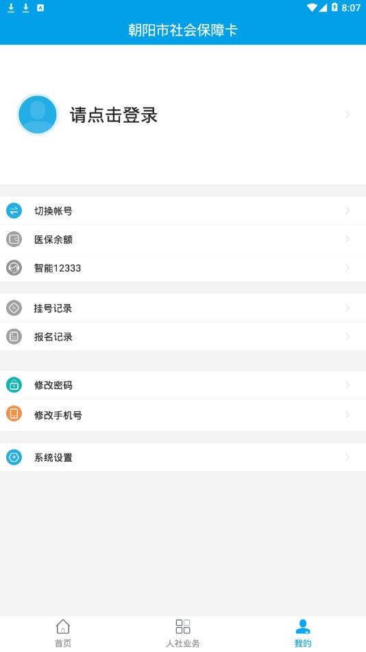Image resolution: width=366 pixels, height=652 pixels.
Task: Click the 切换帐号 switch-account arrows icon
Action: coord(14,211)
